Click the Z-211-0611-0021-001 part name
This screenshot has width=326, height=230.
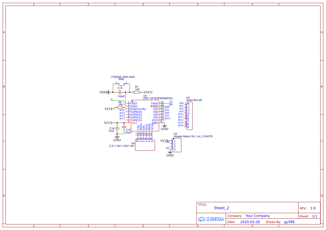122,146
